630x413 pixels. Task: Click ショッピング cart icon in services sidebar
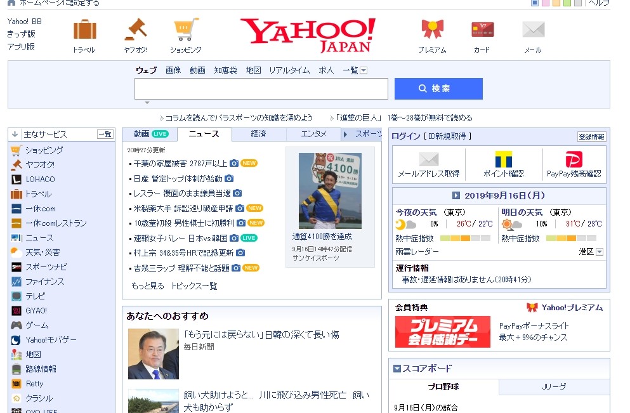[x=16, y=150]
